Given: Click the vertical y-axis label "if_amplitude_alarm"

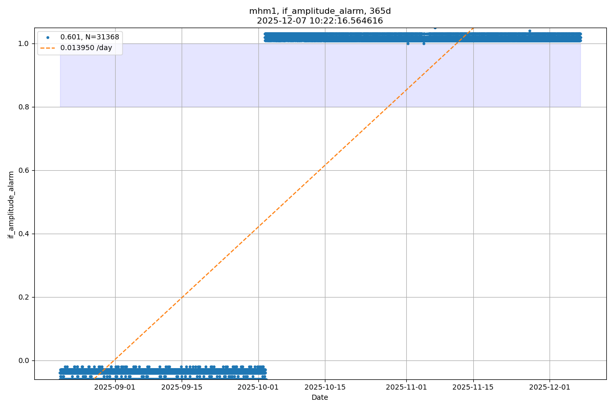Looking at the screenshot, I should click(x=11, y=204).
